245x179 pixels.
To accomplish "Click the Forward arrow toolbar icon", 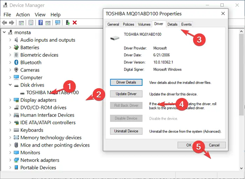I will click(12, 23).
